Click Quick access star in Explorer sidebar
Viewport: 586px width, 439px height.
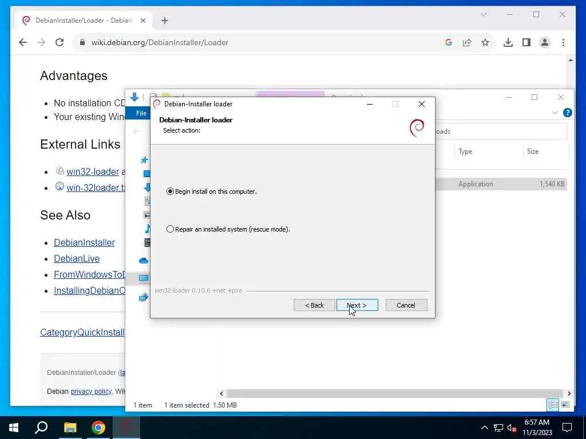(144, 160)
